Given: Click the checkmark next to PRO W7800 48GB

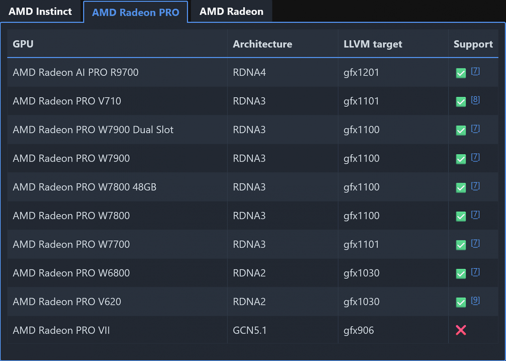Looking at the screenshot, I should [x=461, y=188].
